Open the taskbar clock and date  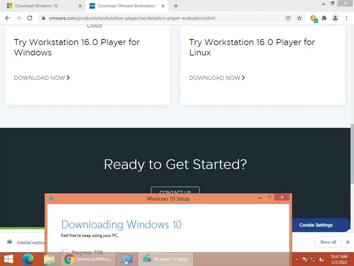[339, 259]
